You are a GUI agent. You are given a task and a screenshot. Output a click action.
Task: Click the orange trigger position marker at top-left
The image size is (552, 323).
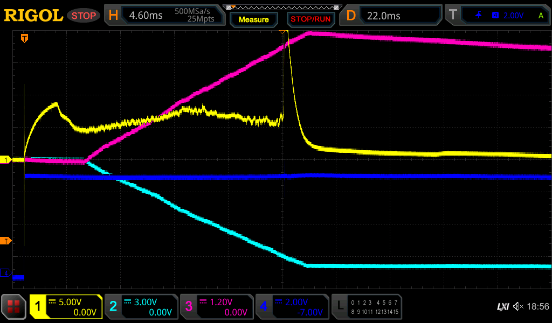coord(24,38)
